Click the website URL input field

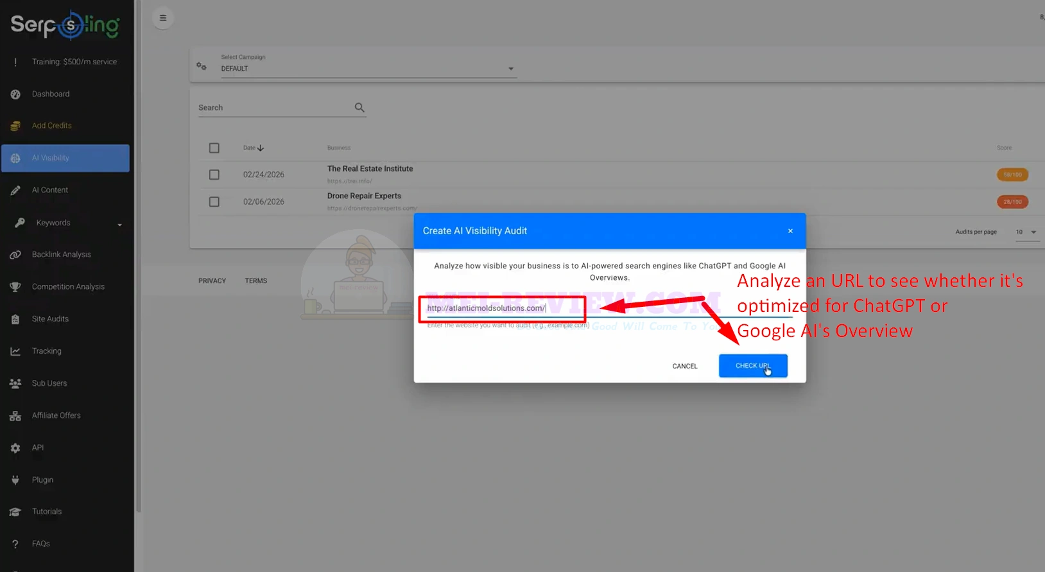[x=609, y=308]
